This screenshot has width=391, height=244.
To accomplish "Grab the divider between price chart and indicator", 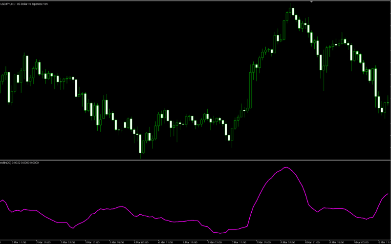I will point(195,160).
